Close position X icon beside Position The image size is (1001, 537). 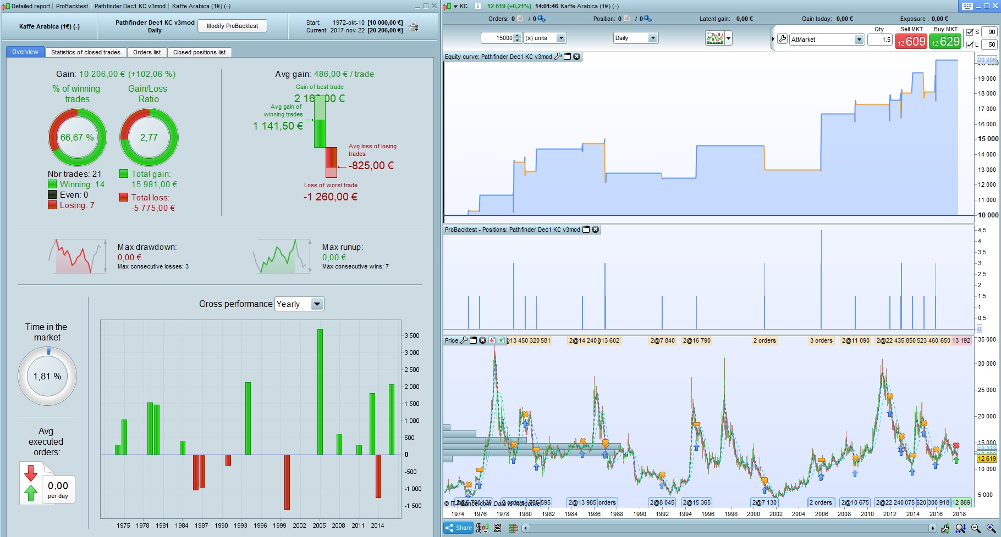pyautogui.click(x=626, y=19)
